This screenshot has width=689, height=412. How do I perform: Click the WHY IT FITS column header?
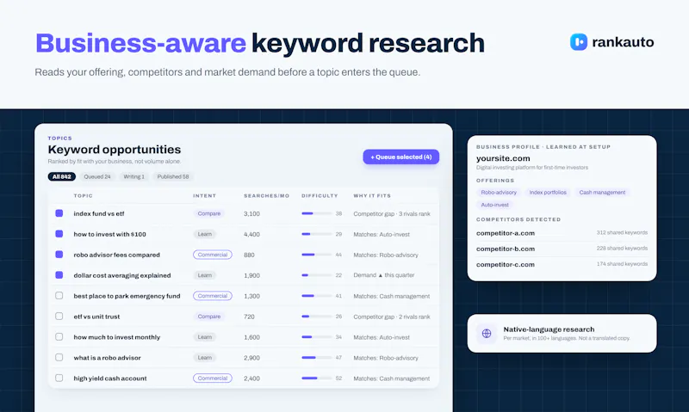coord(372,196)
